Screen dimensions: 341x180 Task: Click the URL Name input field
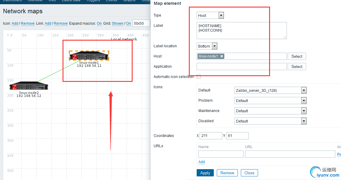tap(221, 154)
